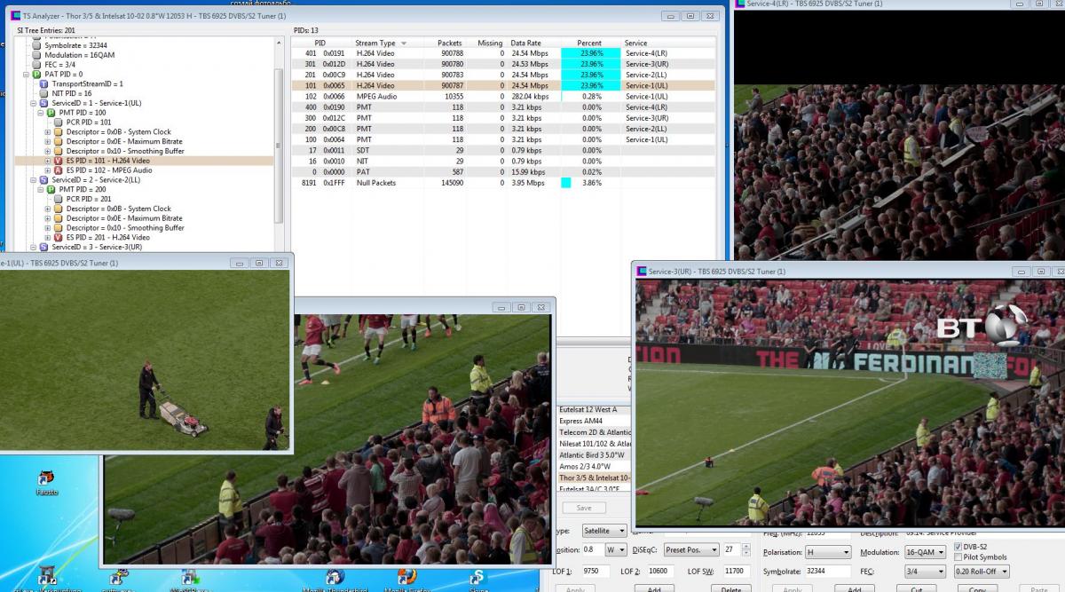The width and height of the screenshot is (1065, 592).
Task: Launch the Mozilla Thunderbird desktop shortcut
Action: 335,580
